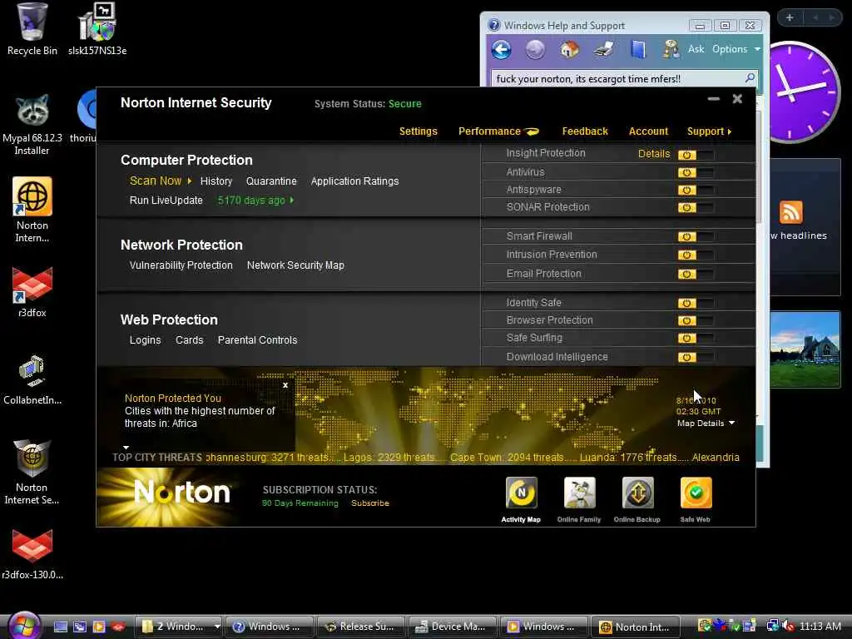Open Account in Norton

point(648,131)
